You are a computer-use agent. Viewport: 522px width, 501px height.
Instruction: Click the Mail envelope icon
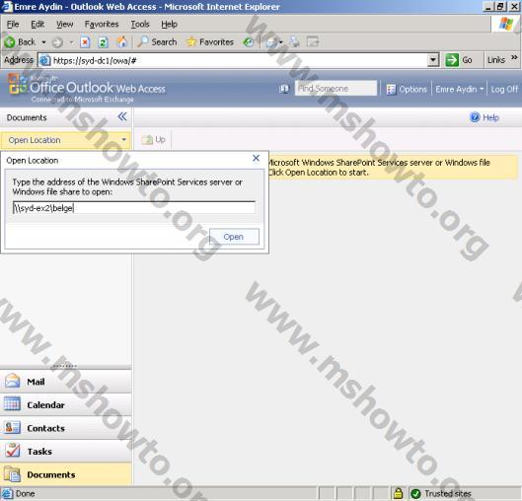pyautogui.click(x=12, y=381)
